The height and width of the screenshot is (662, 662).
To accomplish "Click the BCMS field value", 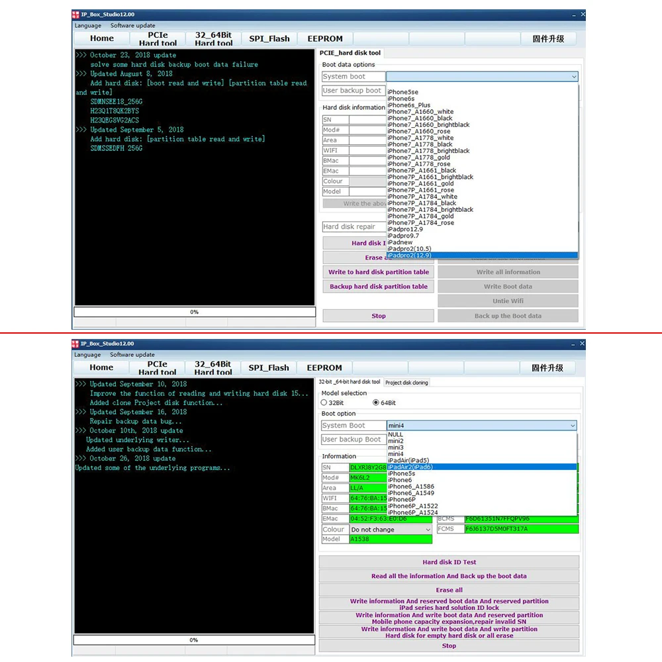I will click(522, 519).
